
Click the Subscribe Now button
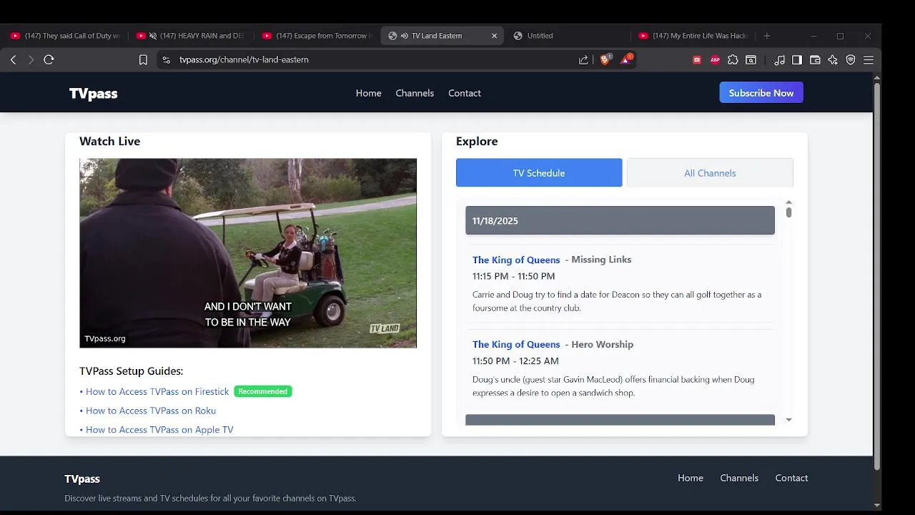(761, 93)
